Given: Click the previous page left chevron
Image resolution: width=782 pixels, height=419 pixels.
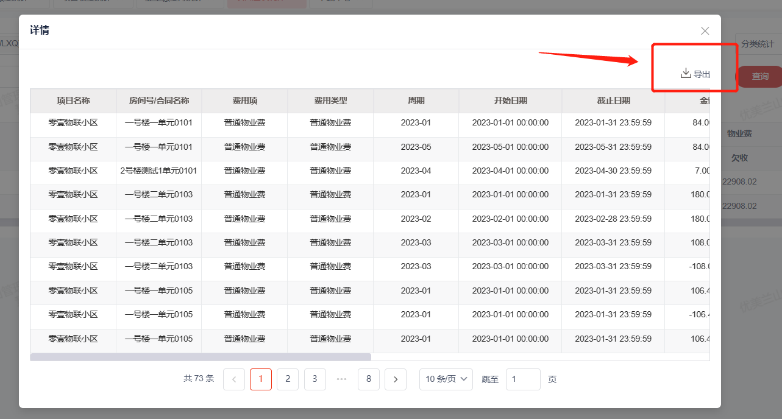Looking at the screenshot, I should (x=234, y=379).
